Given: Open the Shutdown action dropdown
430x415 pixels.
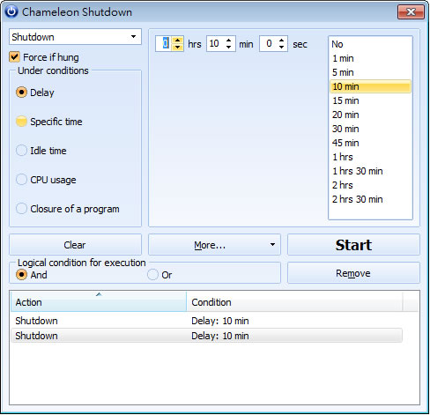Looking at the screenshot, I should point(75,37).
